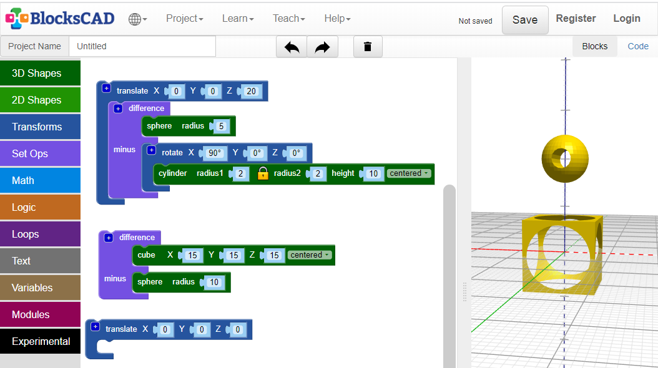This screenshot has width=658, height=368.
Task: Click the plus icon on the empty translate block
Action: pos(95,326)
